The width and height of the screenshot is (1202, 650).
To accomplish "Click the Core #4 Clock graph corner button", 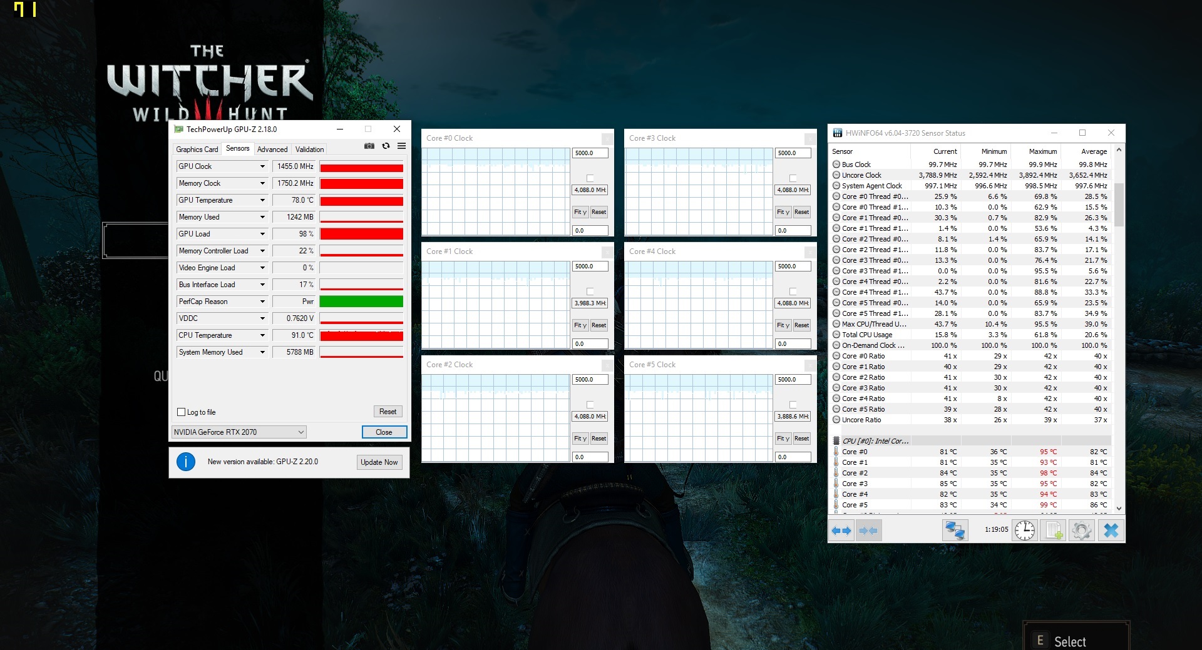I will [810, 251].
